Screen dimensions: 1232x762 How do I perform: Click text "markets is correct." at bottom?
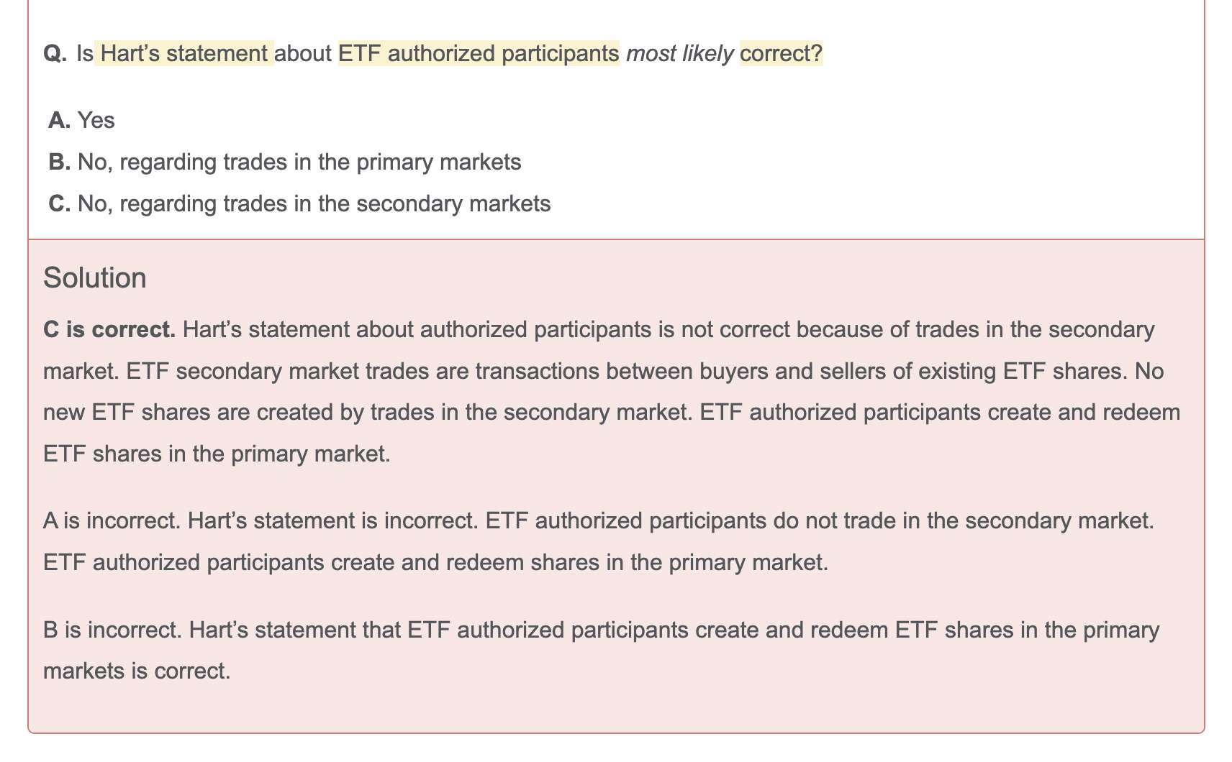[x=137, y=671]
